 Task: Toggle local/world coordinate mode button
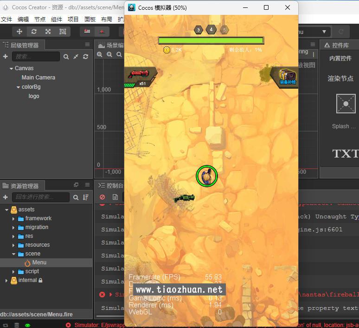click(x=102, y=32)
